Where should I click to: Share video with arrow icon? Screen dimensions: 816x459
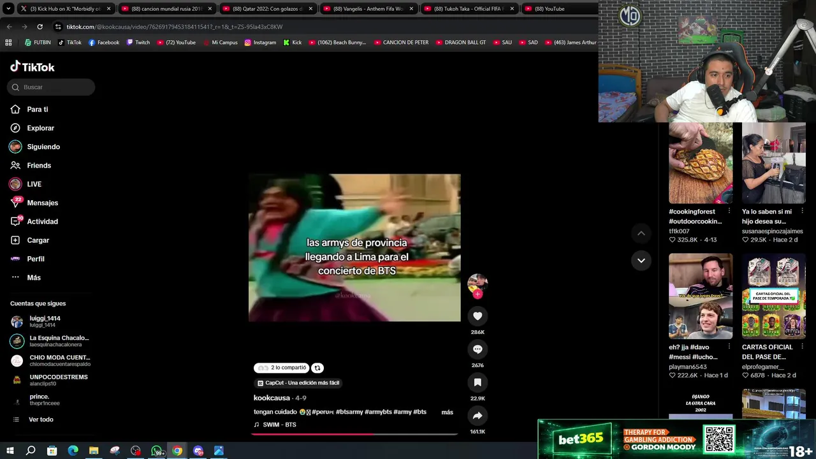(477, 416)
